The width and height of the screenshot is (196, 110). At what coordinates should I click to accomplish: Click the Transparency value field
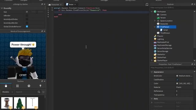[x=184, y=95]
